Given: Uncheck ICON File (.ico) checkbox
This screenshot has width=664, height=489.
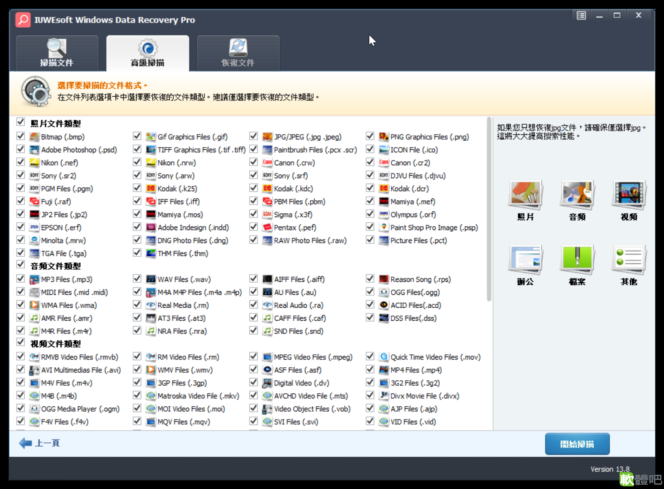Looking at the screenshot, I should (370, 149).
